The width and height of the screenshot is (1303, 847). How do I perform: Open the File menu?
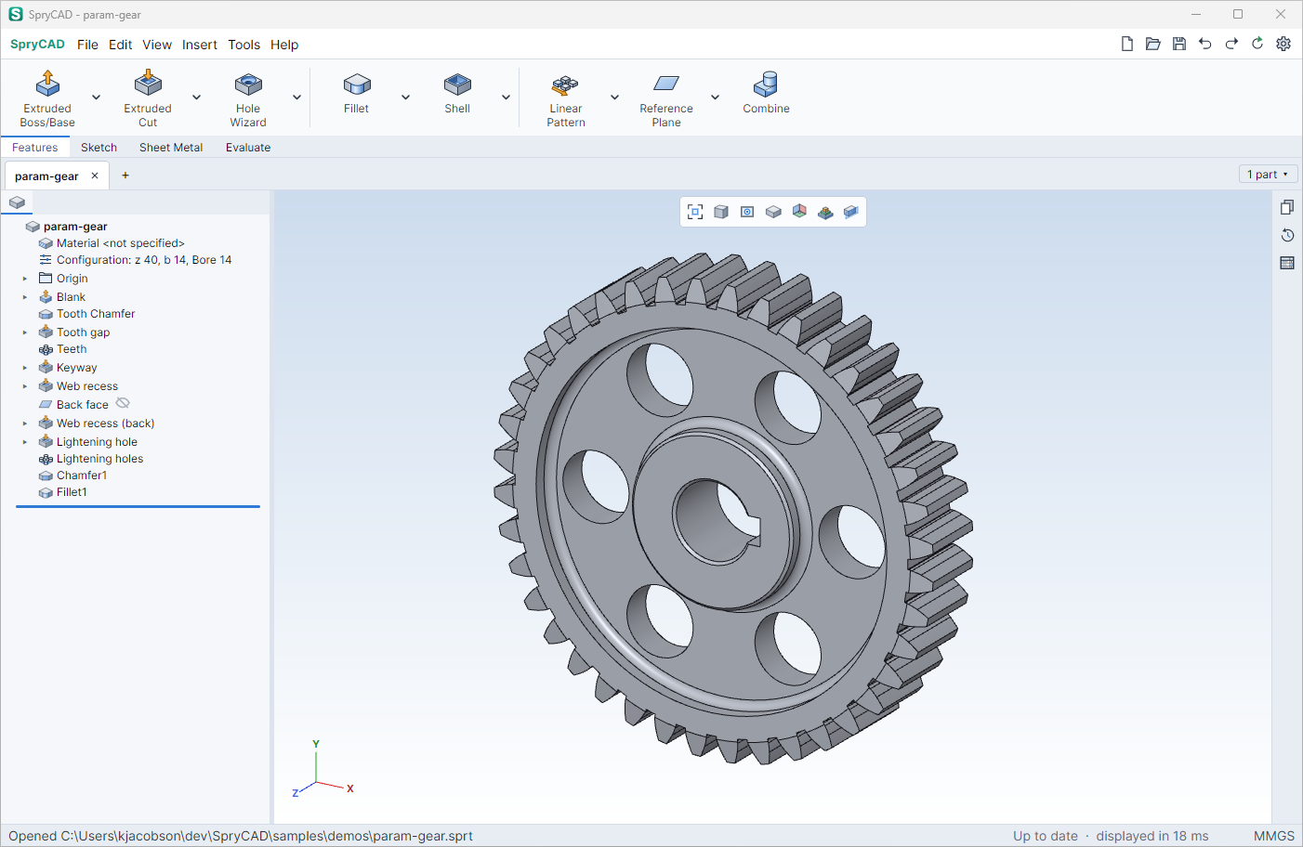tap(87, 45)
